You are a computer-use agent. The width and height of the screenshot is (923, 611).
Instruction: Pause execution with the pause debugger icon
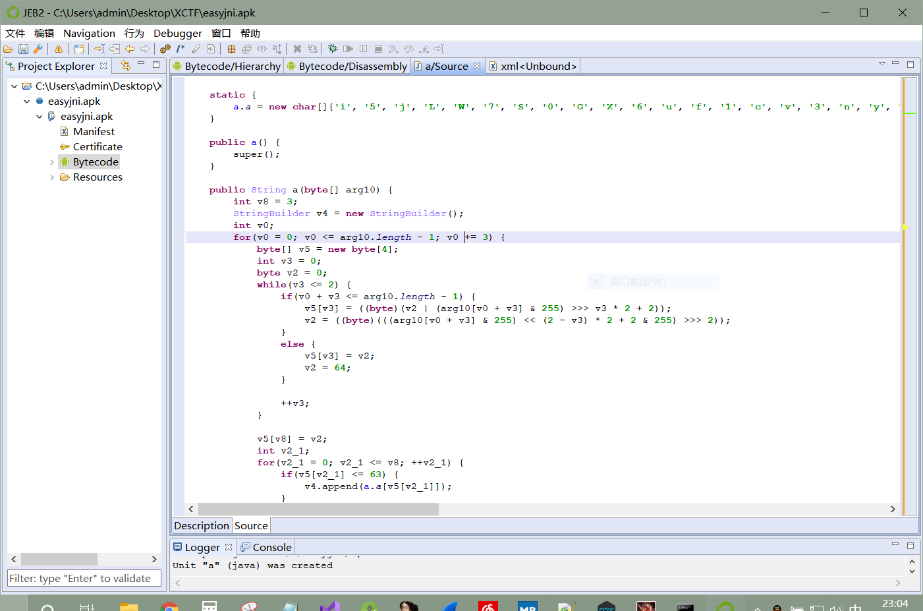(x=364, y=48)
